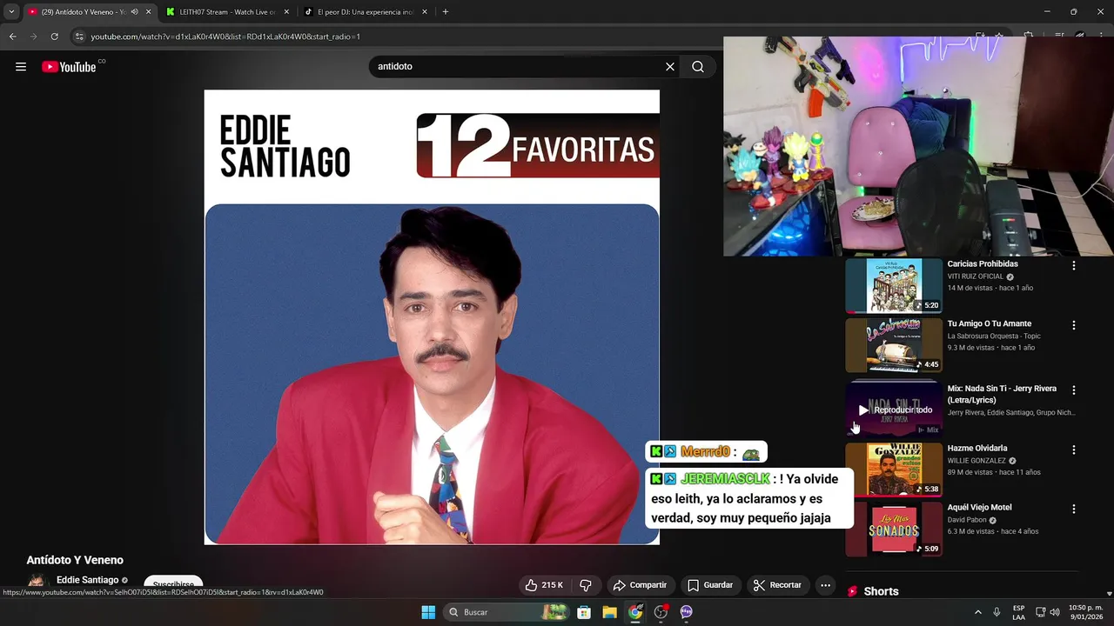This screenshot has width=1114, height=626.
Task: Open a new browser tab
Action: click(446, 12)
